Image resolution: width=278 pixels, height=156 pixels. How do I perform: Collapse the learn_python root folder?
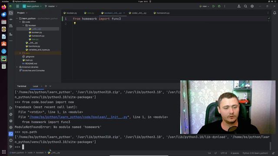click(17, 18)
